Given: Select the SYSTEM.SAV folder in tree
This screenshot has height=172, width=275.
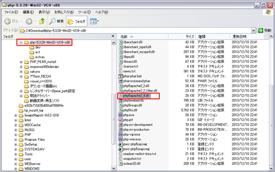Looking at the screenshot, I should point(32,150).
